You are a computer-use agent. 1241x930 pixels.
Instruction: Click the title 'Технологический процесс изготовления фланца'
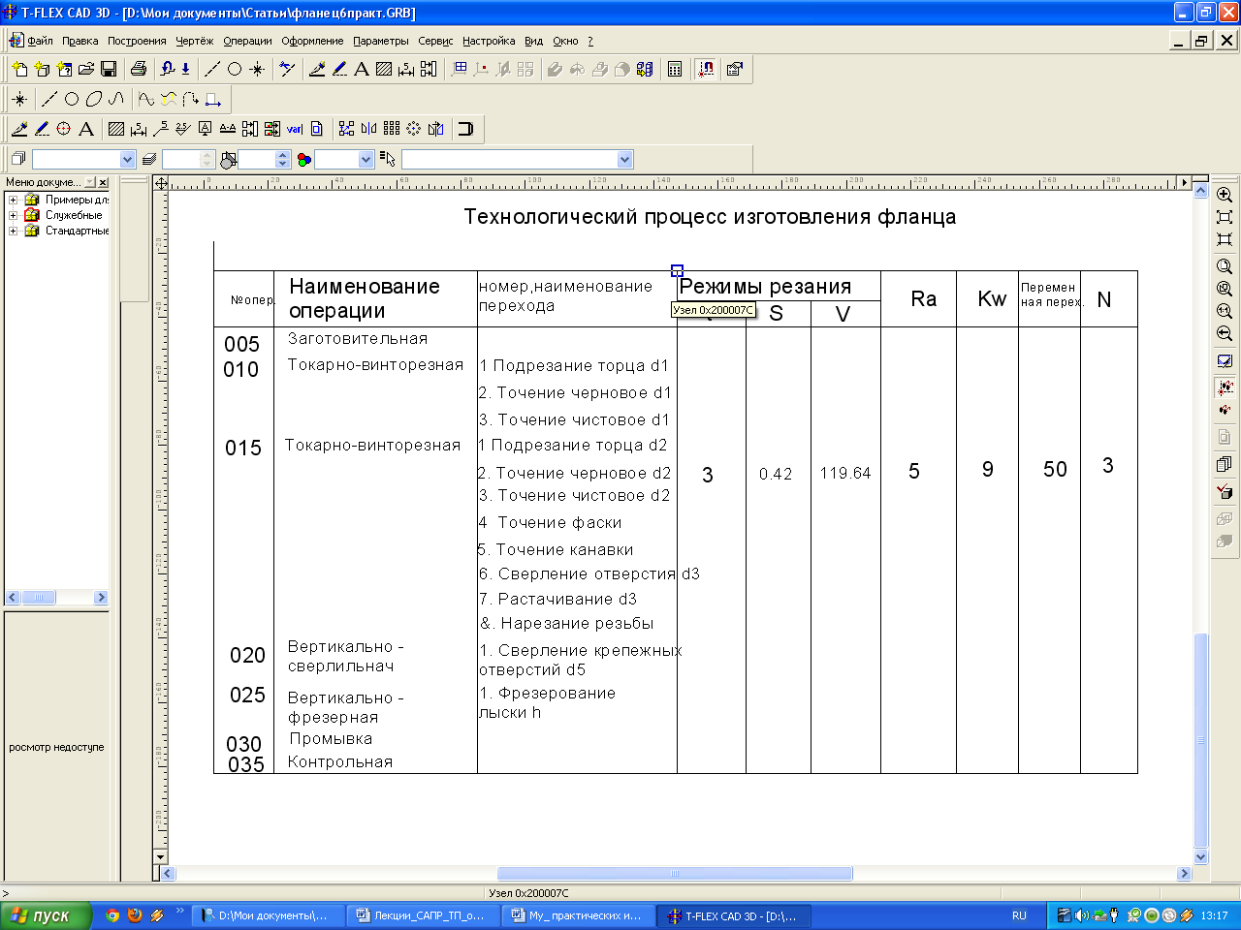(710, 217)
